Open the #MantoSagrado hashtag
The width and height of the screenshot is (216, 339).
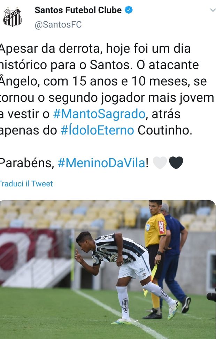pyautogui.click(x=99, y=114)
